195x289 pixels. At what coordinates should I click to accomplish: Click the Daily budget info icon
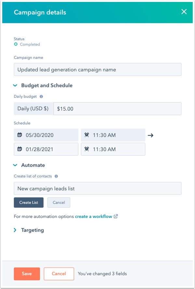coord(41,96)
